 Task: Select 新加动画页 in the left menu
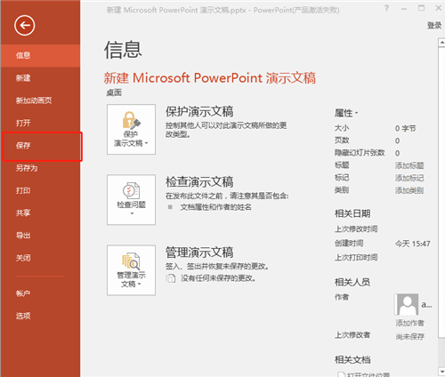[x=40, y=100]
